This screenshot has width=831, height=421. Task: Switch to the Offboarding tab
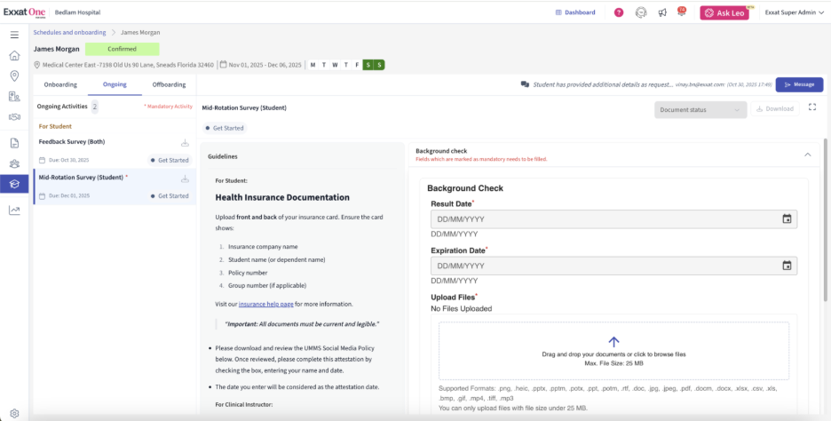point(169,84)
